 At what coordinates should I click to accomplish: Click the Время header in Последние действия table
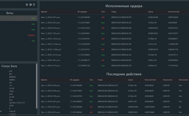[44, 80]
